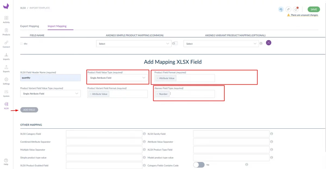Click the Model product type value input
This screenshot has height=169, width=326.
(x=231, y=157)
